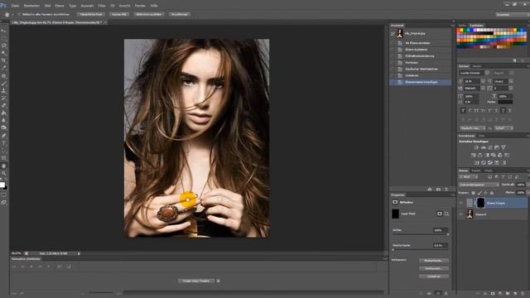Hide the Ebene 0 Kopie layer
Image resolution: width=530 pixels, height=298 pixels.
coord(460,203)
